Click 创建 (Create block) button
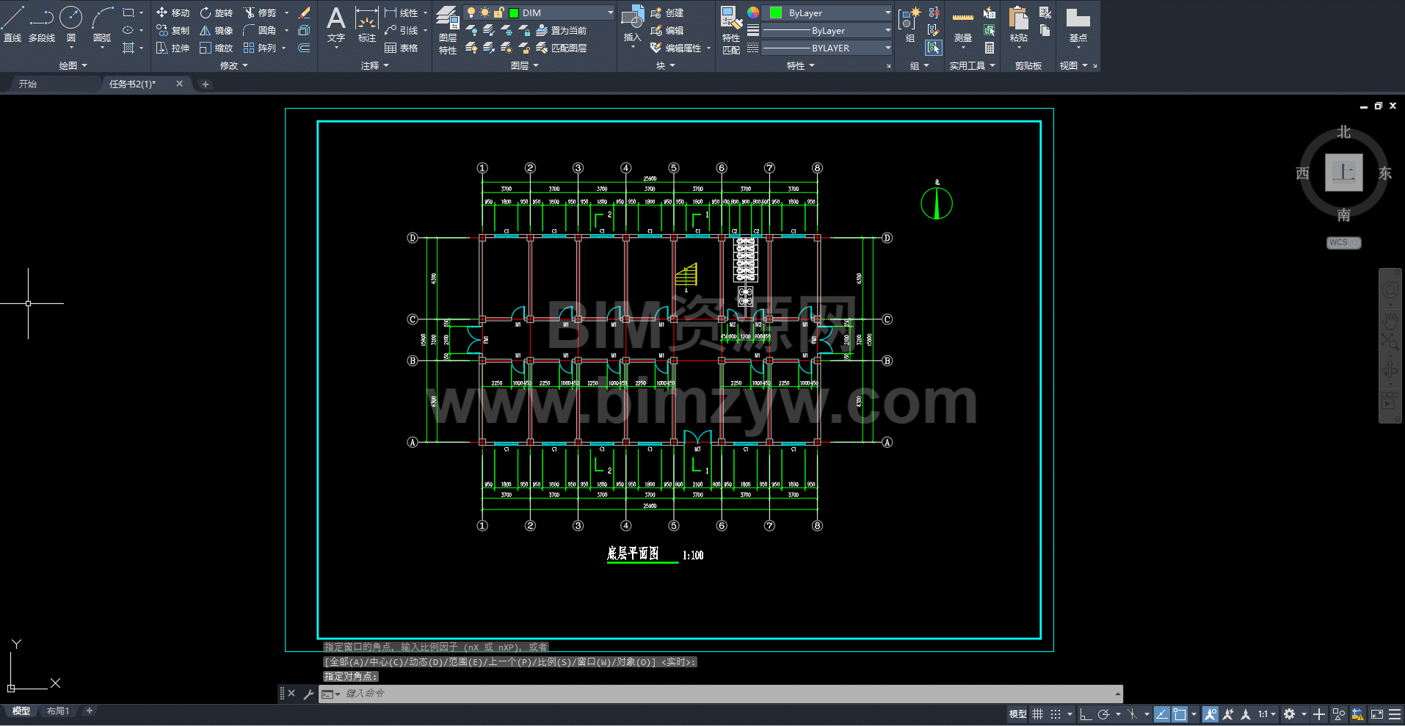 click(667, 12)
